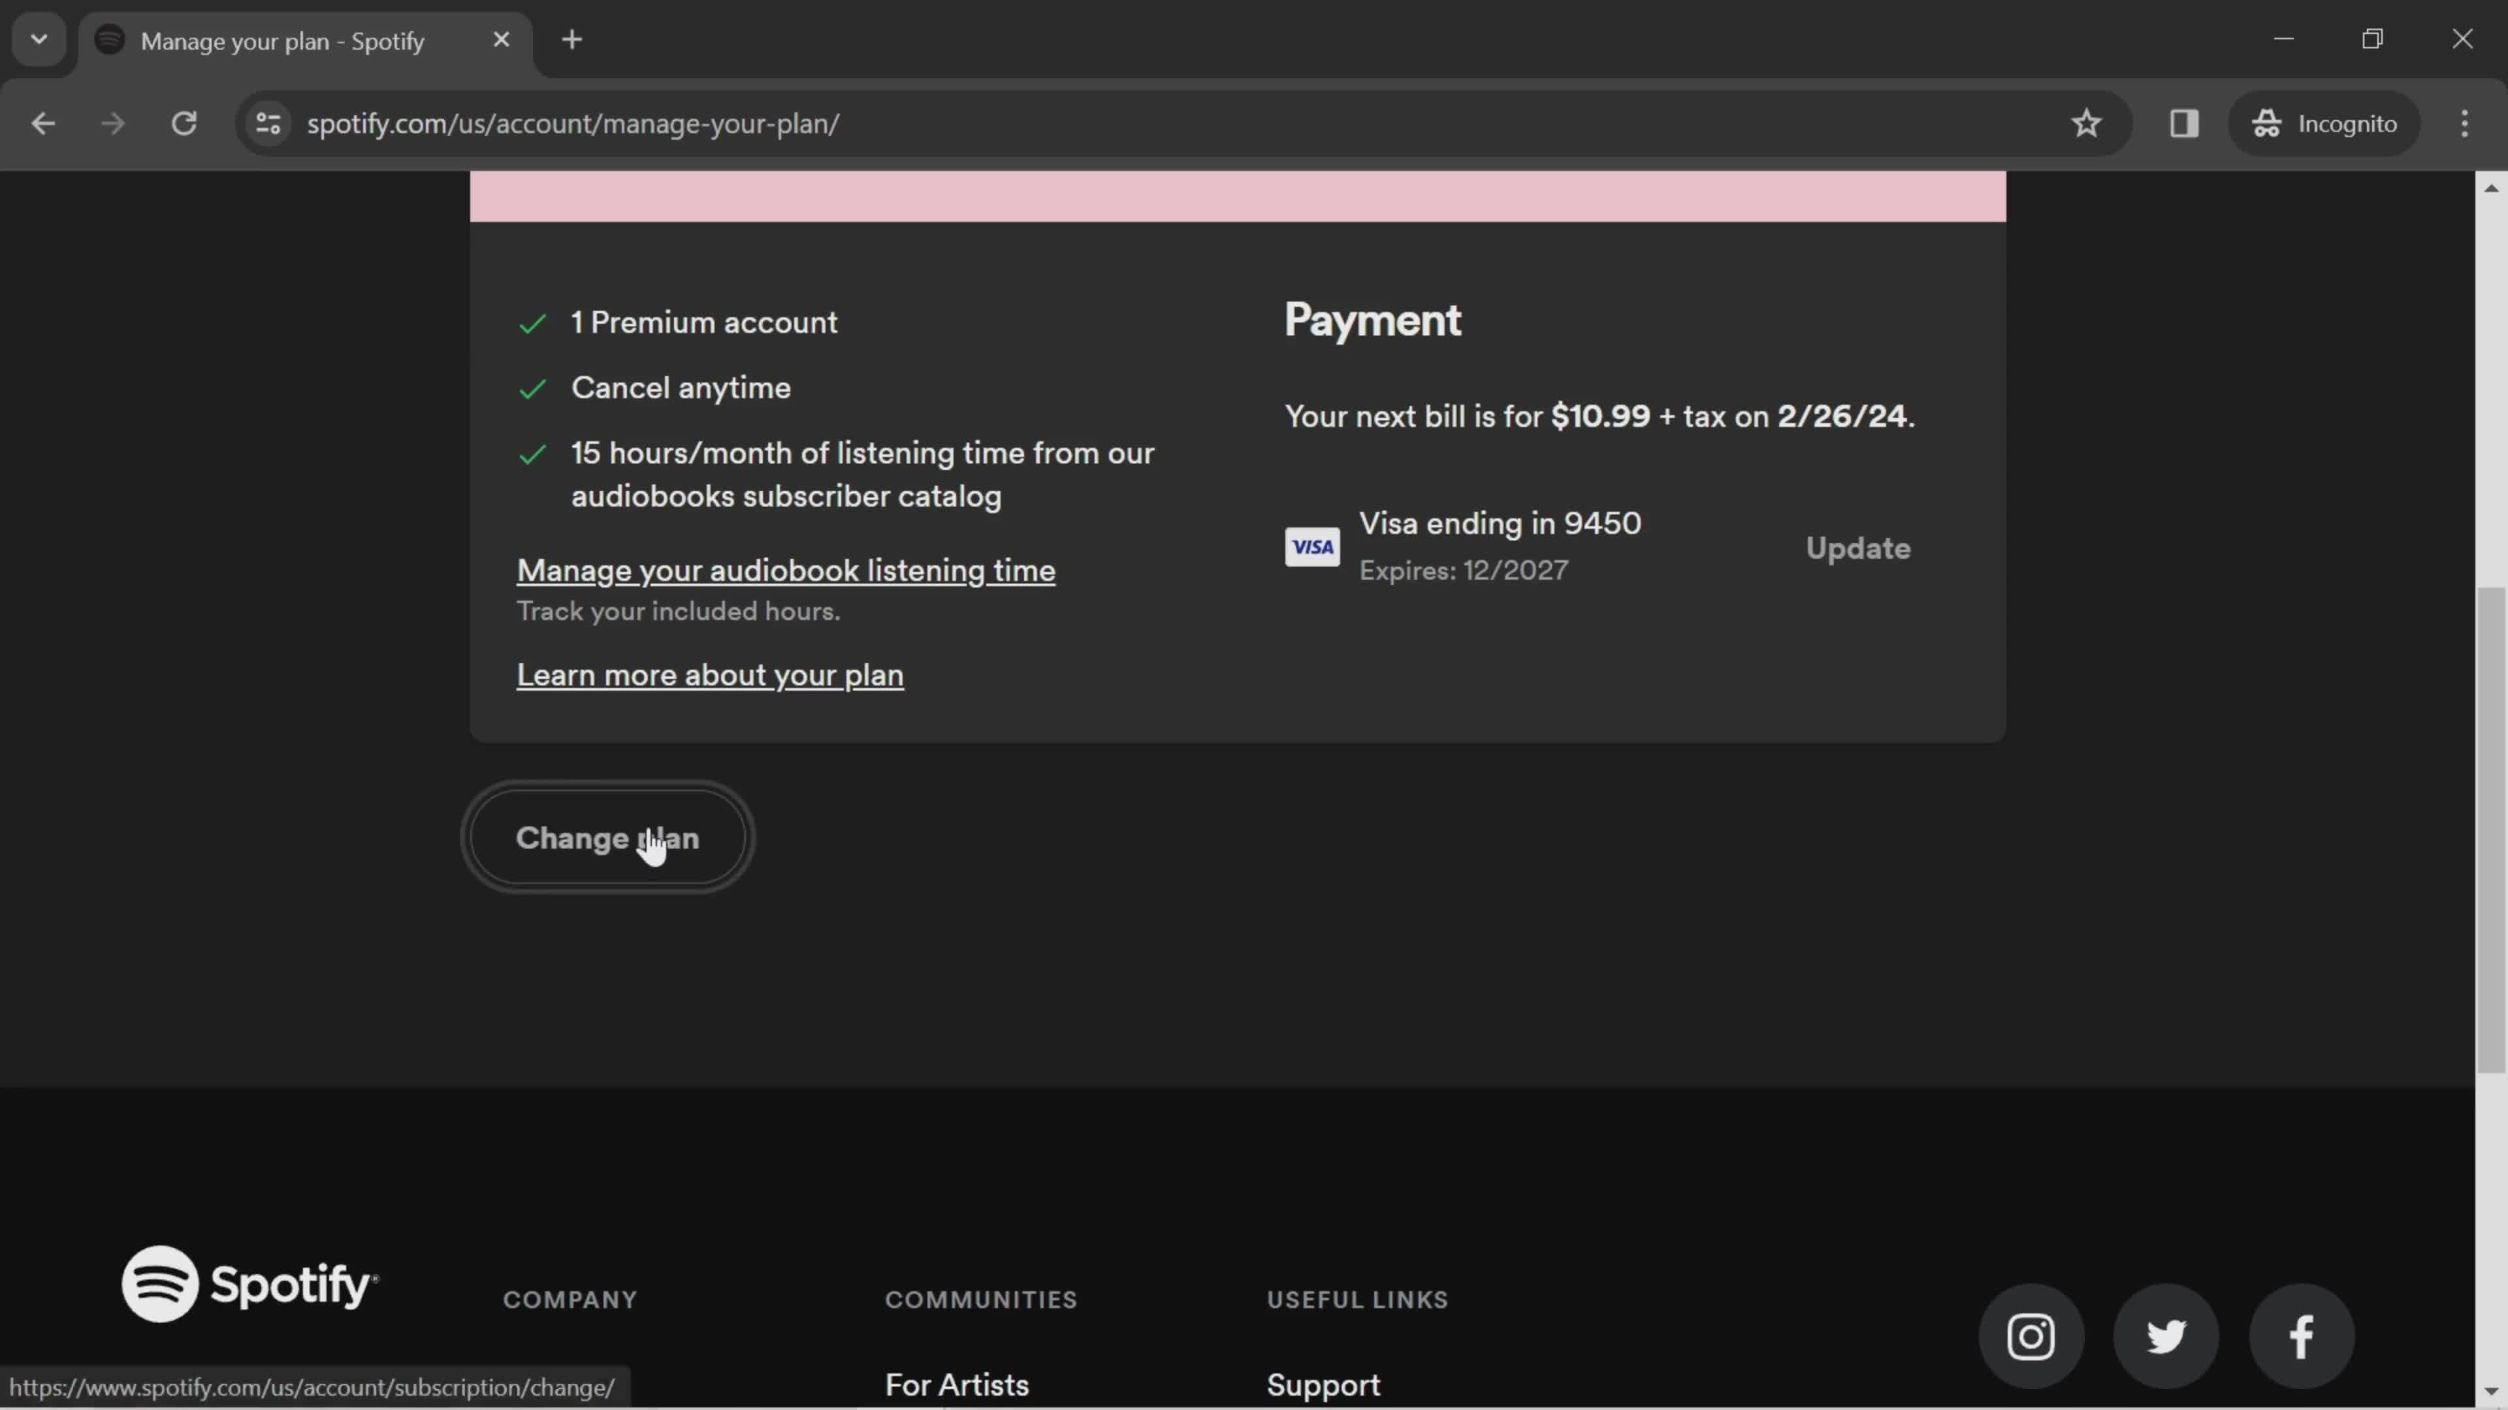The image size is (2508, 1410).
Task: Open Facebook social link
Action: (x=2302, y=1334)
